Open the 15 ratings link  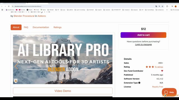point(159,67)
